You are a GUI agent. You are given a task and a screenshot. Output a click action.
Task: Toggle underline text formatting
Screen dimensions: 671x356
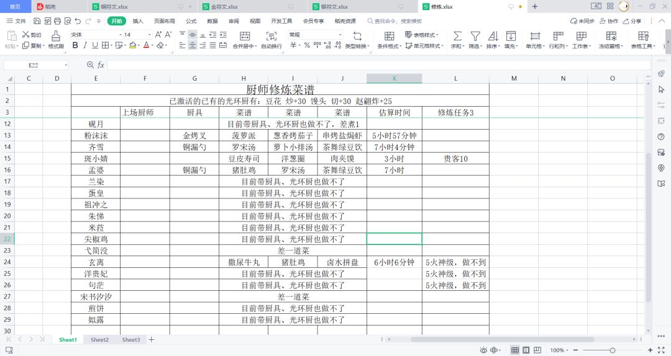(x=95, y=45)
